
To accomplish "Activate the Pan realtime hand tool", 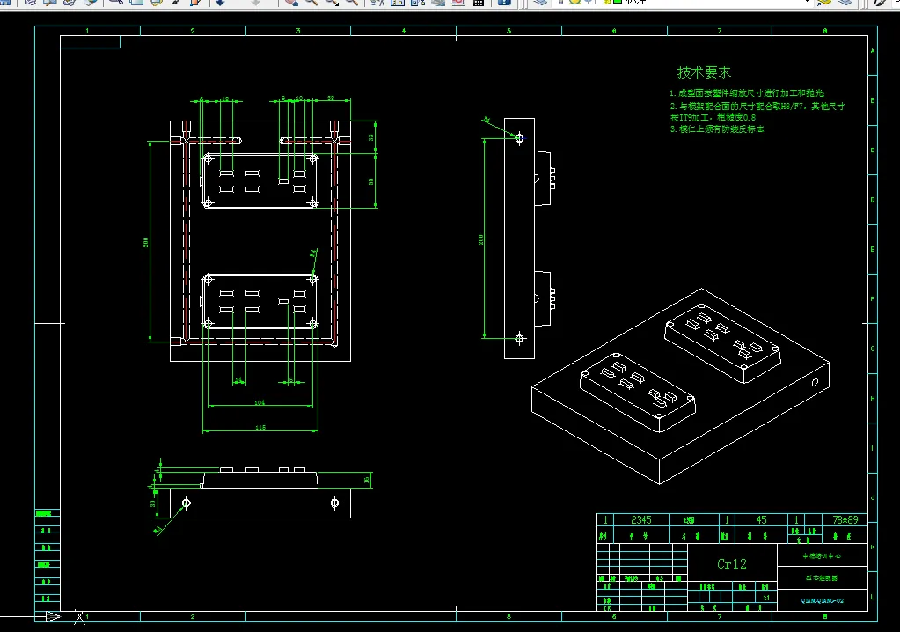I will point(291,2).
